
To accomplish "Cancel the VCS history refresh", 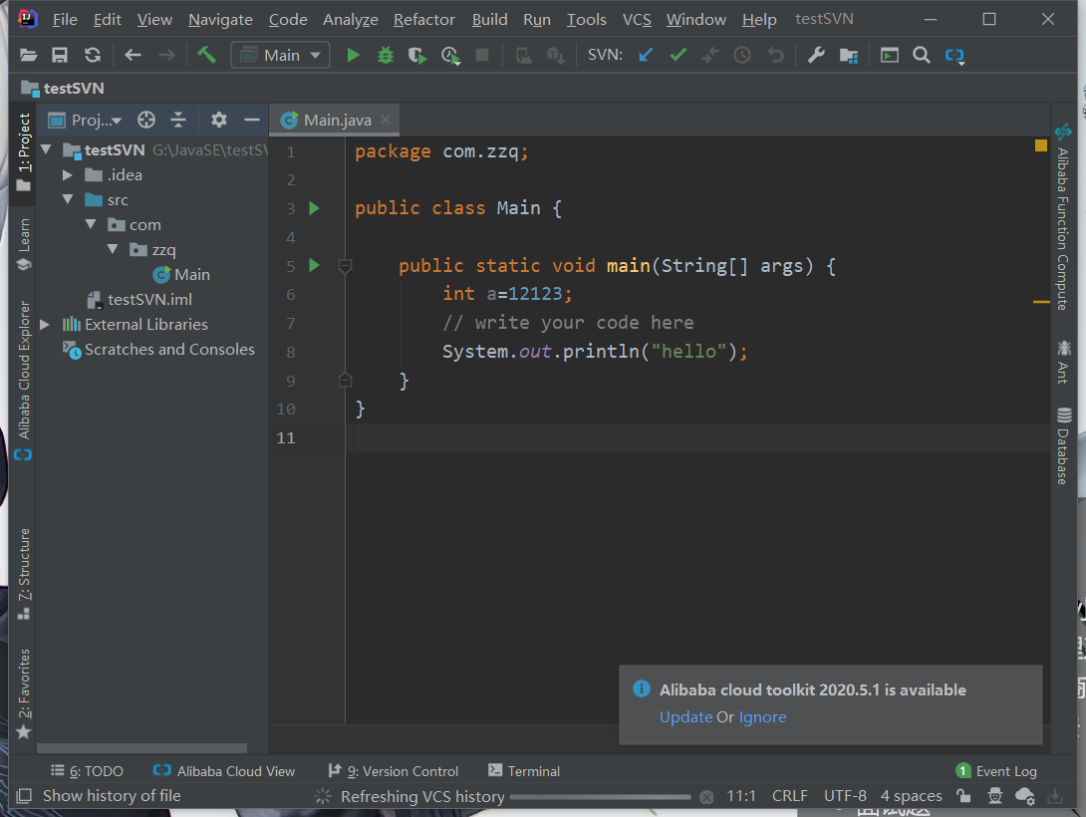I will [706, 797].
